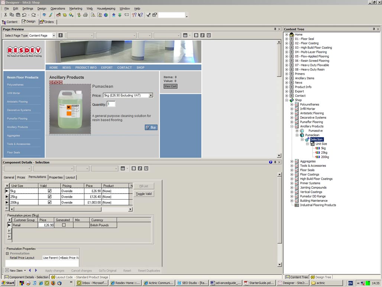This screenshot has width=382, height=287.
Task: Click the Italic icon in Component Details toolbar
Action: [140, 169]
